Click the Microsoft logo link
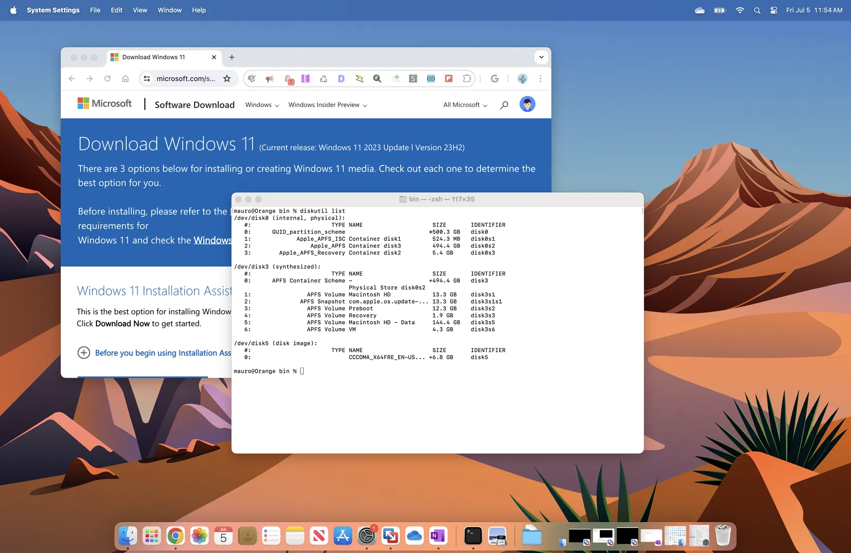The width and height of the screenshot is (851, 553). pyautogui.click(x=105, y=104)
